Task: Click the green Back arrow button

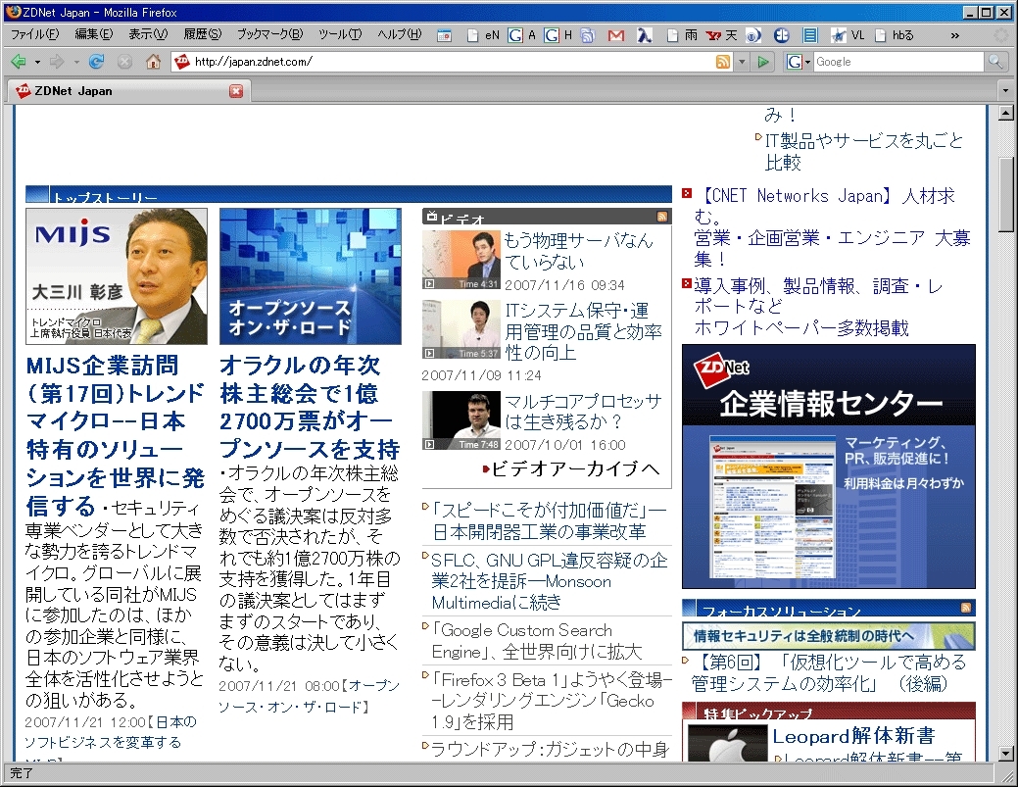Action: click(x=19, y=62)
